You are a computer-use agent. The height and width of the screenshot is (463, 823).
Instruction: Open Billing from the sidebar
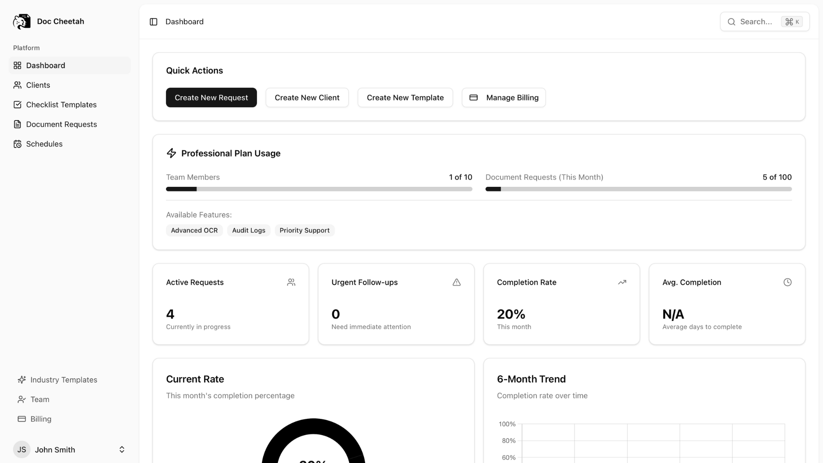tap(69, 419)
